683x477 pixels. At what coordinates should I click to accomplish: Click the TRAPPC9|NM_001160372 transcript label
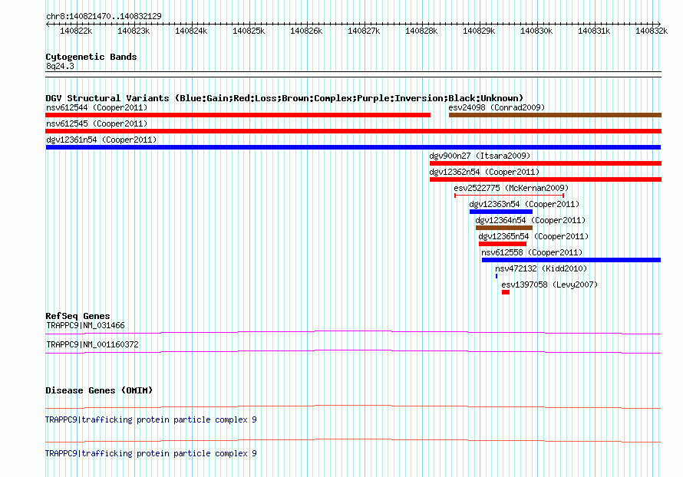[92, 344]
